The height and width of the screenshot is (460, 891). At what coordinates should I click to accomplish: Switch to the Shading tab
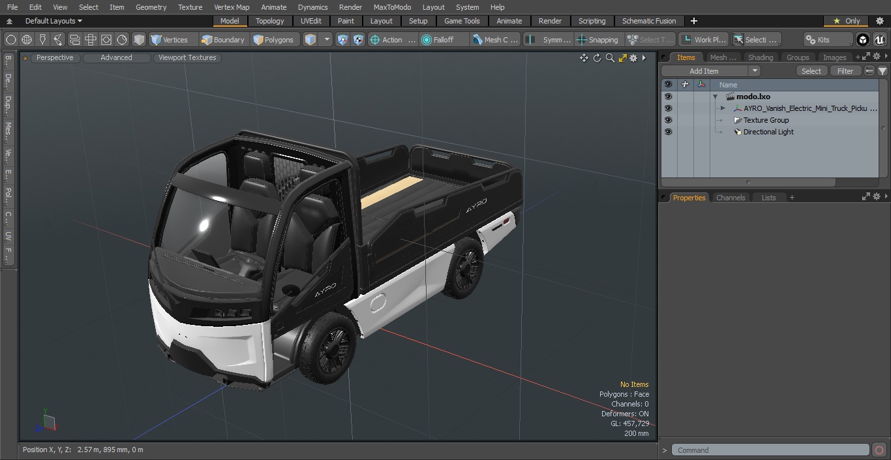(761, 57)
